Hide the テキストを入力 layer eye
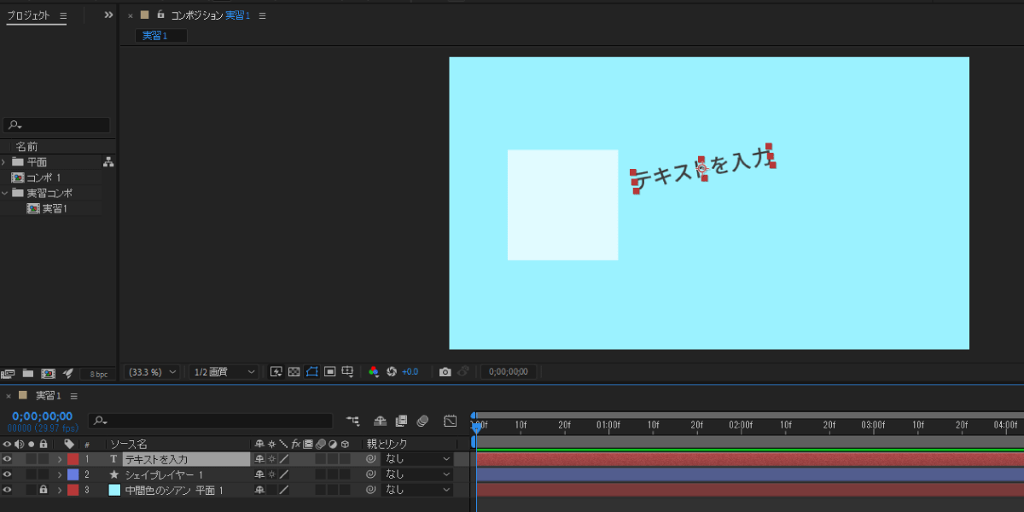 click(x=7, y=459)
